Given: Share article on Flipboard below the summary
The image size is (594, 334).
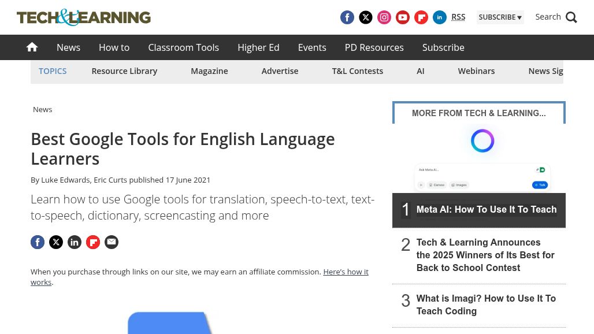Looking at the screenshot, I should click(93, 242).
